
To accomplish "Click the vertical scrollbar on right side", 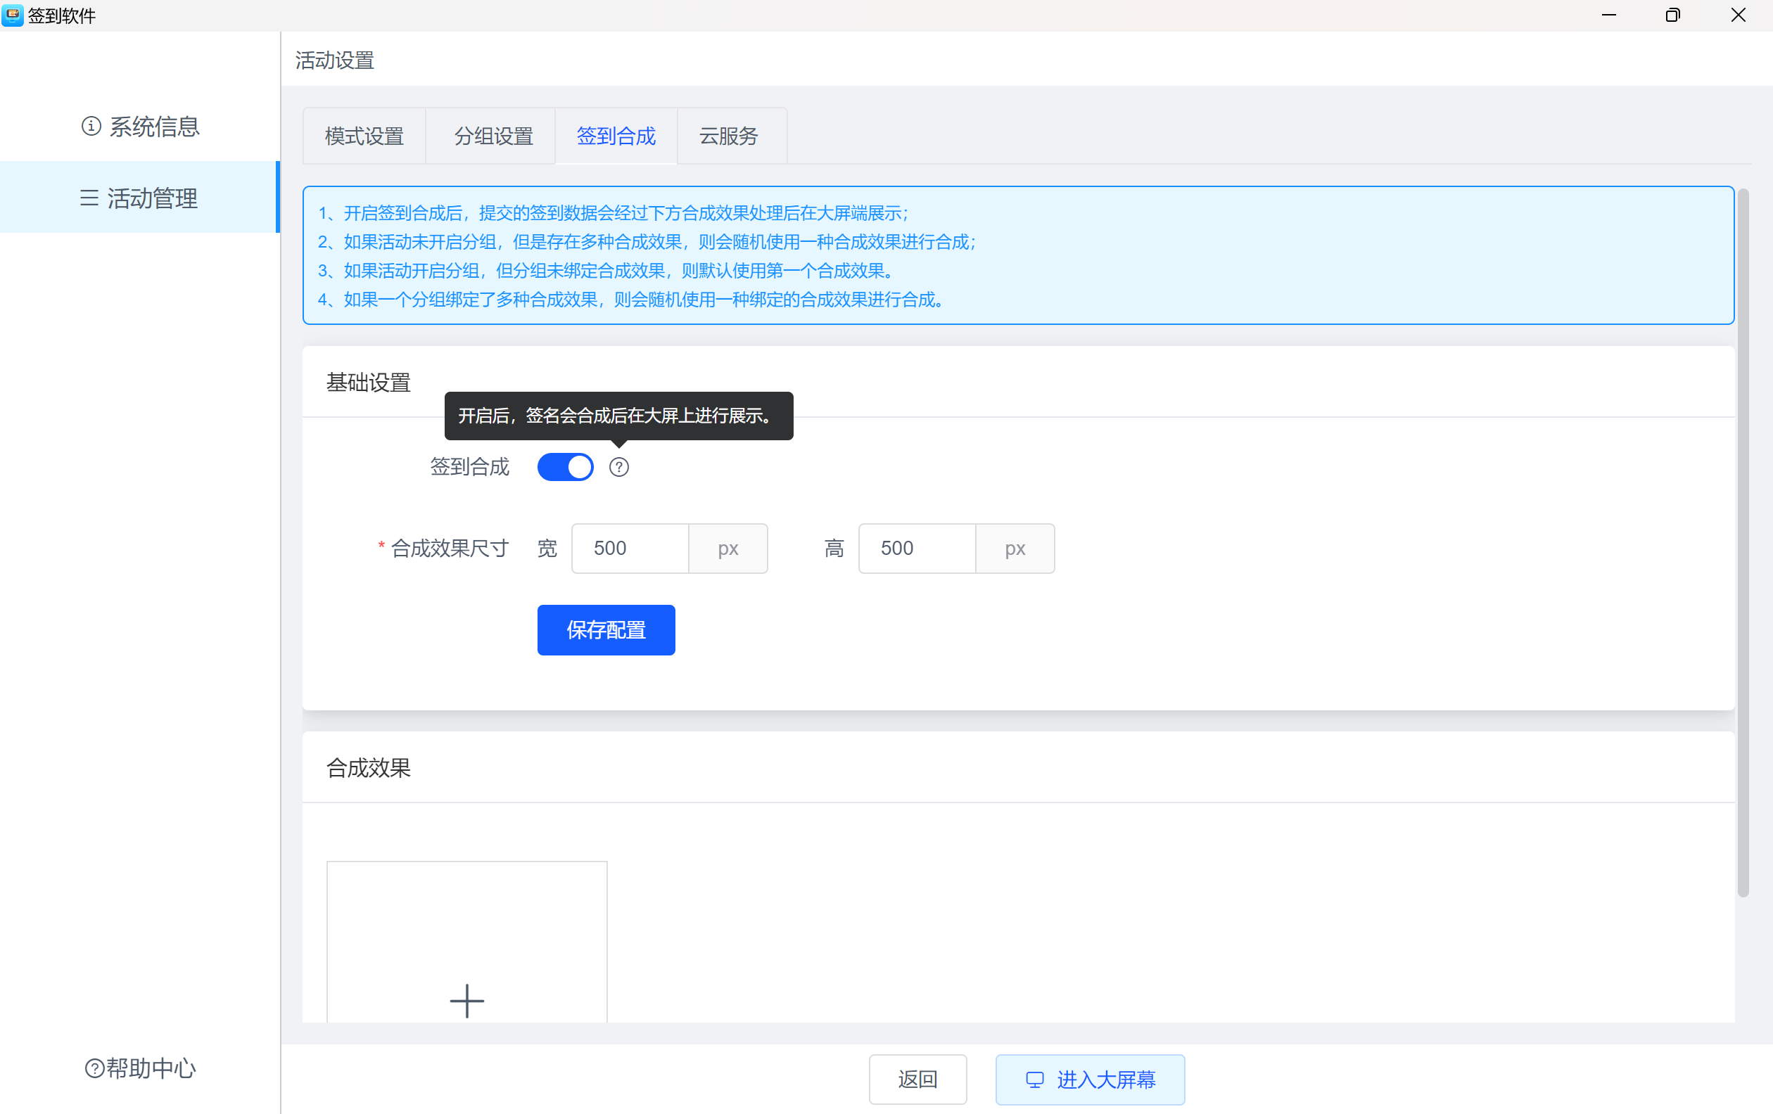I will tap(1742, 542).
